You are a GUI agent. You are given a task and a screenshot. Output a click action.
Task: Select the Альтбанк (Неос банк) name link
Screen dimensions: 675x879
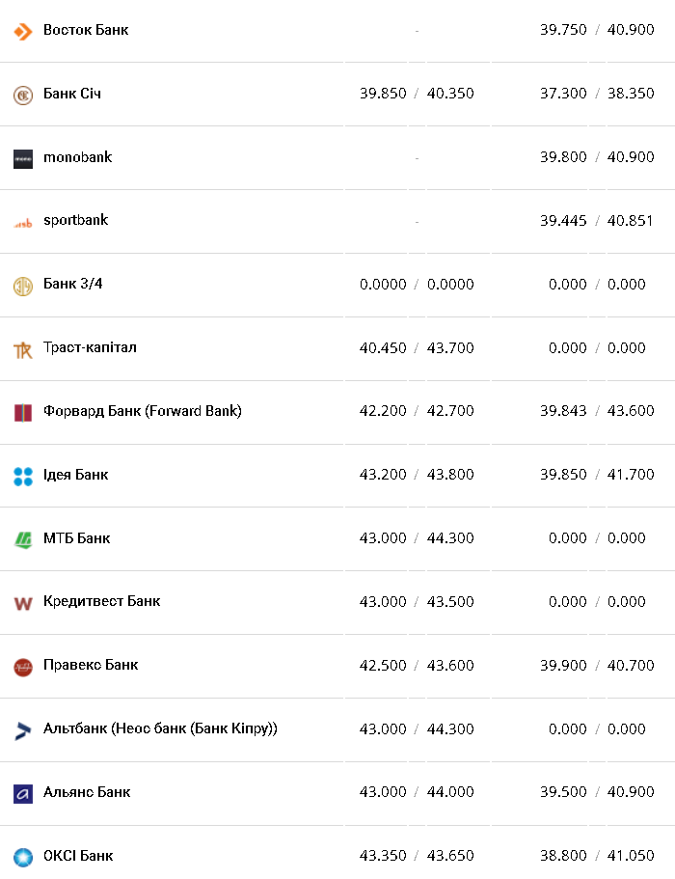160,728
